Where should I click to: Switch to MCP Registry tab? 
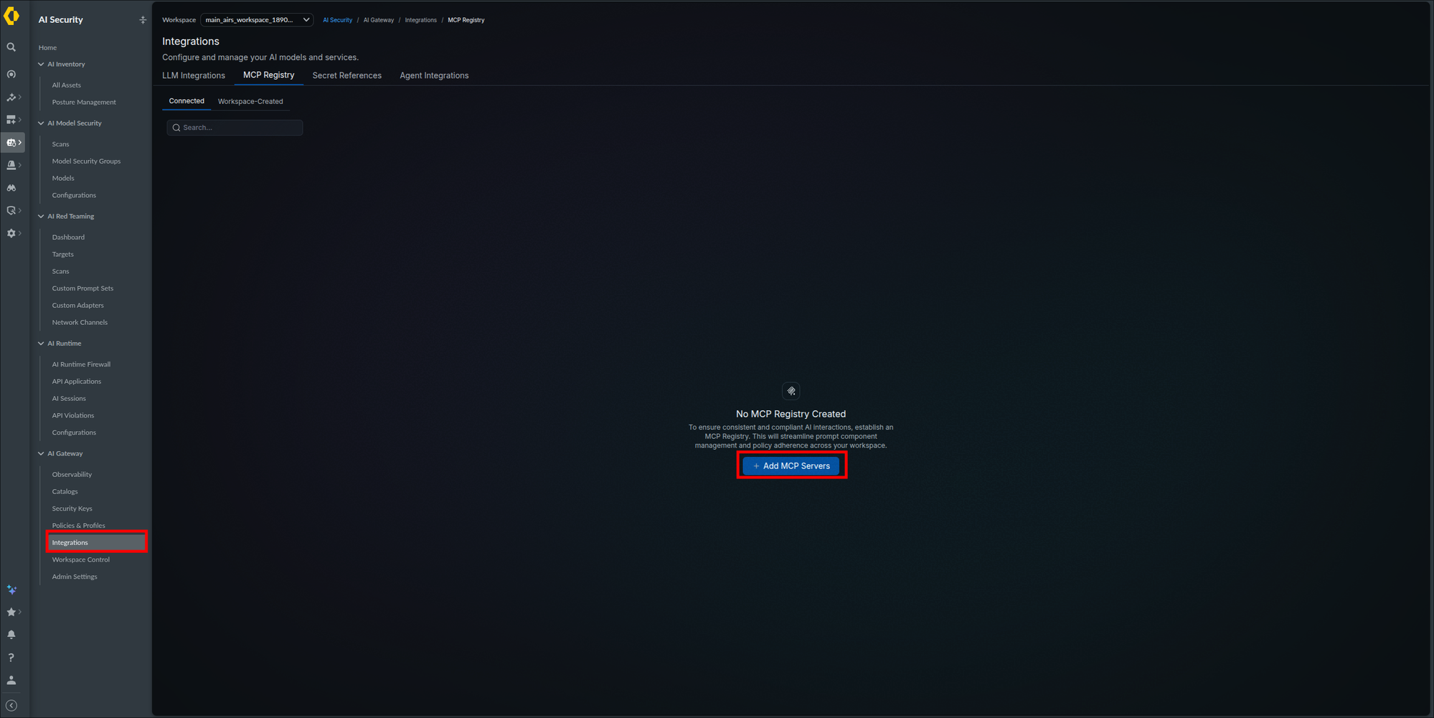[269, 75]
